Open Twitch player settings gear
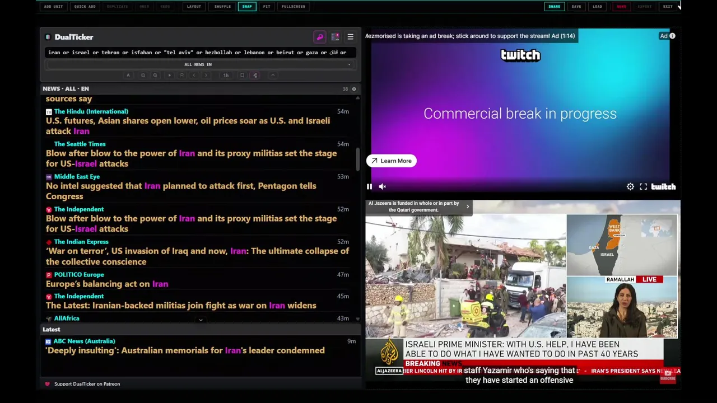Screen dimensions: 717x403 point(630,187)
